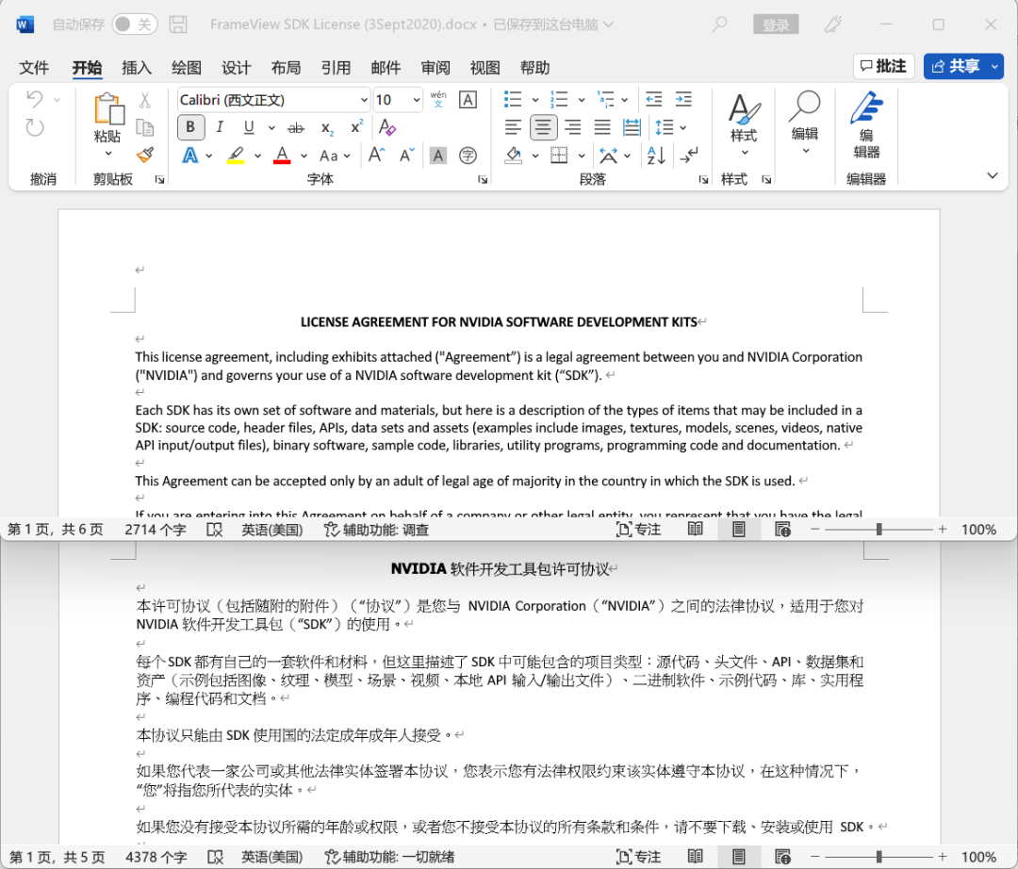Click the Decrease Indent icon
The width and height of the screenshot is (1018, 869).
(654, 99)
